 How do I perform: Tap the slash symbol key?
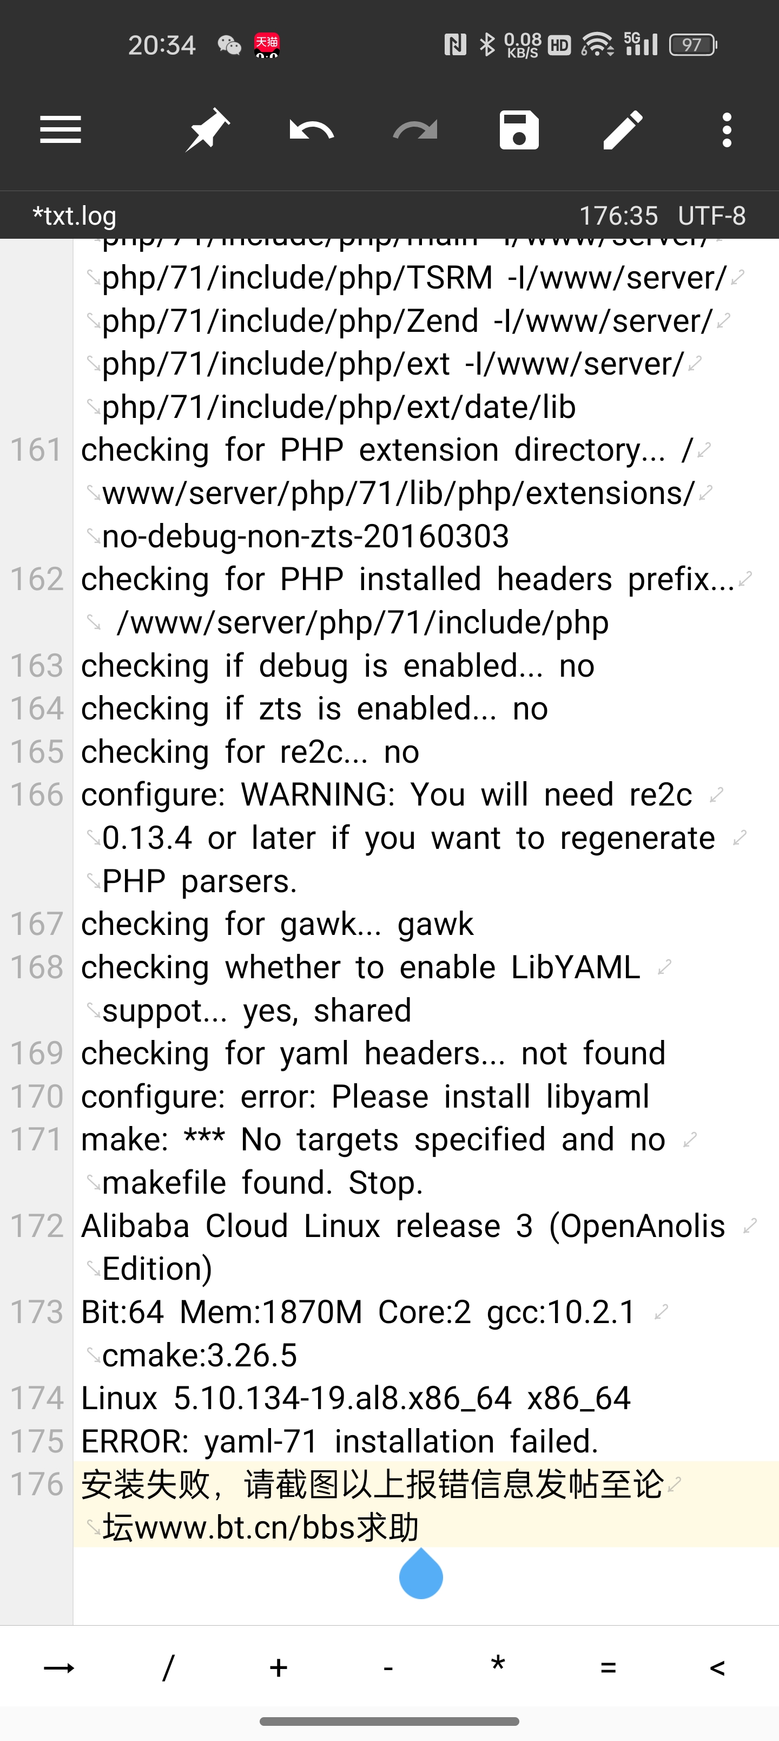tap(169, 1668)
